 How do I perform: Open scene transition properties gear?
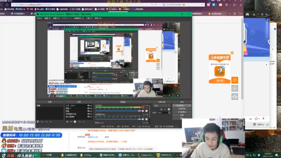169,109
